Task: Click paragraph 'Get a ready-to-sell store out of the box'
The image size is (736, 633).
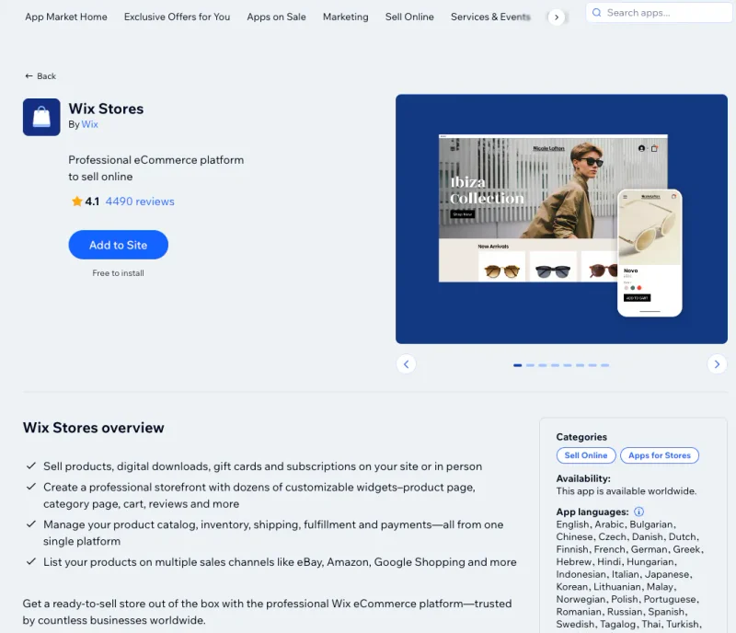Action: (267, 612)
